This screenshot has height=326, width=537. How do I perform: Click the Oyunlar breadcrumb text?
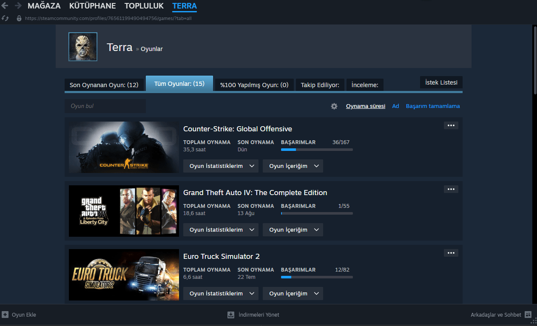click(152, 49)
